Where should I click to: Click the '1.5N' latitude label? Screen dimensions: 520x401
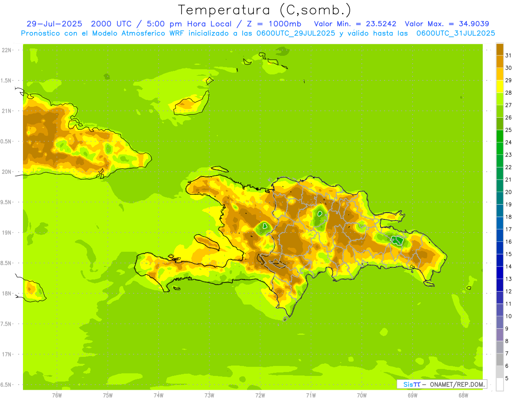6,80
